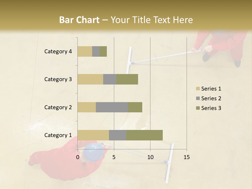Viewport: 252px width, 189px height.
Task: Select Category 3's olive Series 3 bar segment
Action: coord(127,79)
